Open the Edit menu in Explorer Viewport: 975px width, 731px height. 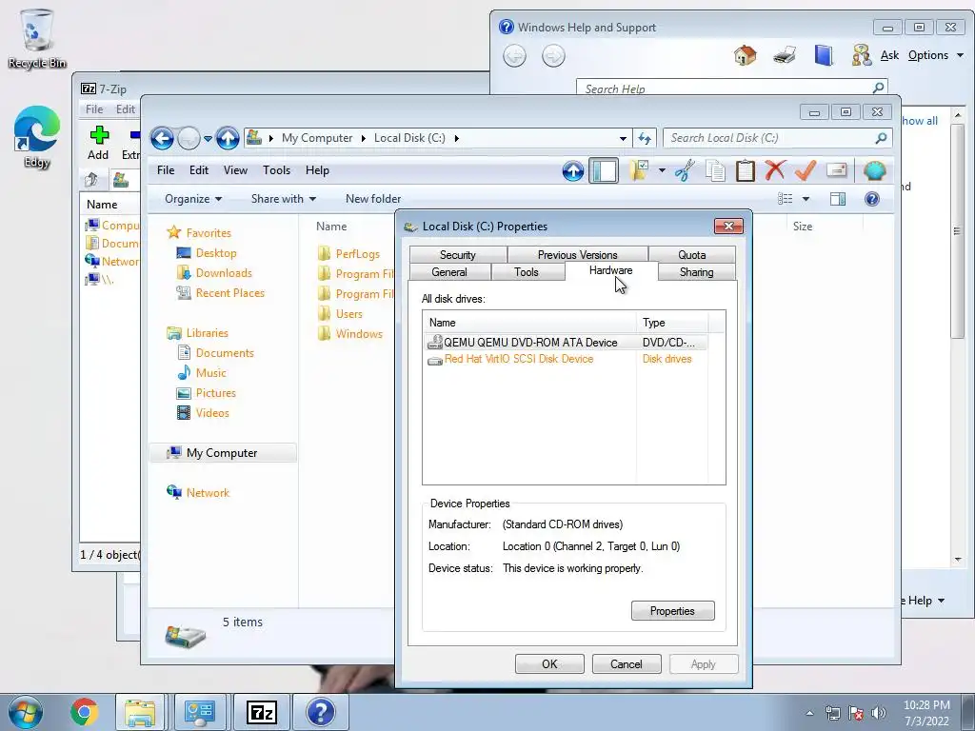pyautogui.click(x=199, y=170)
